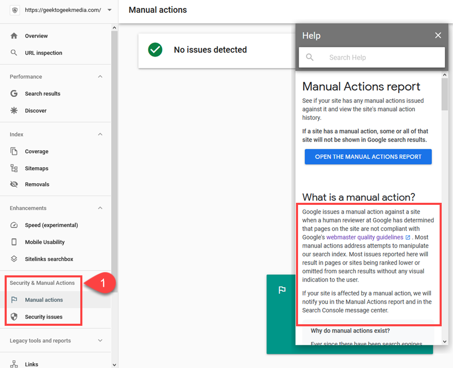This screenshot has width=453, height=368.
Task: Click the Manual actions flag icon in sidebar
Action: (x=14, y=300)
